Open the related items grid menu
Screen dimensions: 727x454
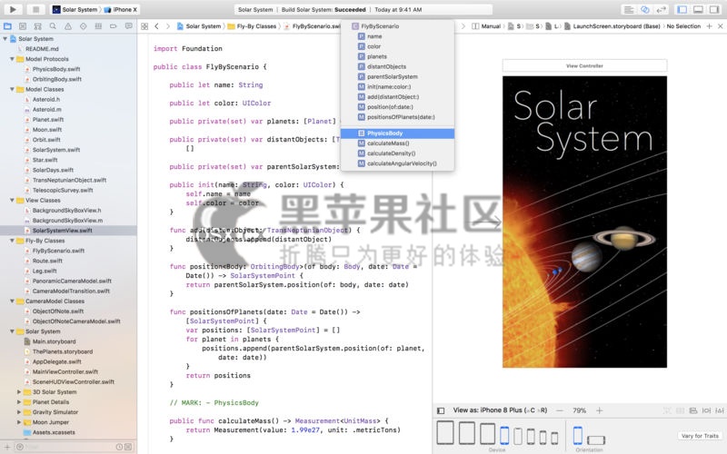pyautogui.click(x=144, y=26)
